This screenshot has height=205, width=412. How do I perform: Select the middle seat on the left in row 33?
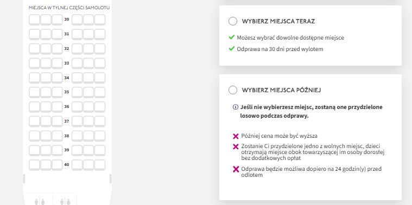pyautogui.click(x=46, y=63)
